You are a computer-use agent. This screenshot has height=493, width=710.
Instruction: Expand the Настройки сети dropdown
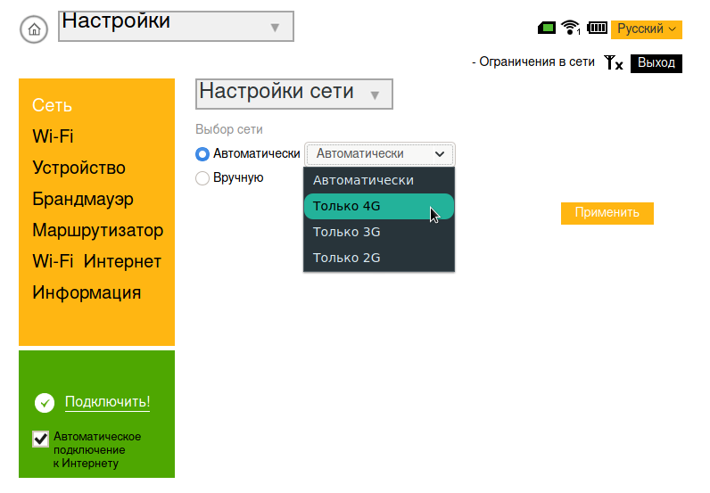point(293,94)
